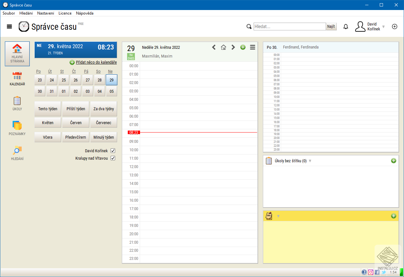This screenshot has width=404, height=277.
Task: Click the Tento týden button
Action: coord(48,109)
